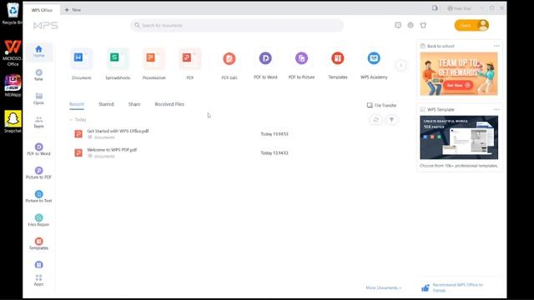Click Get Now on the rewards banner
Image resolution: width=534 pixels, height=300 pixels.
coord(458,85)
